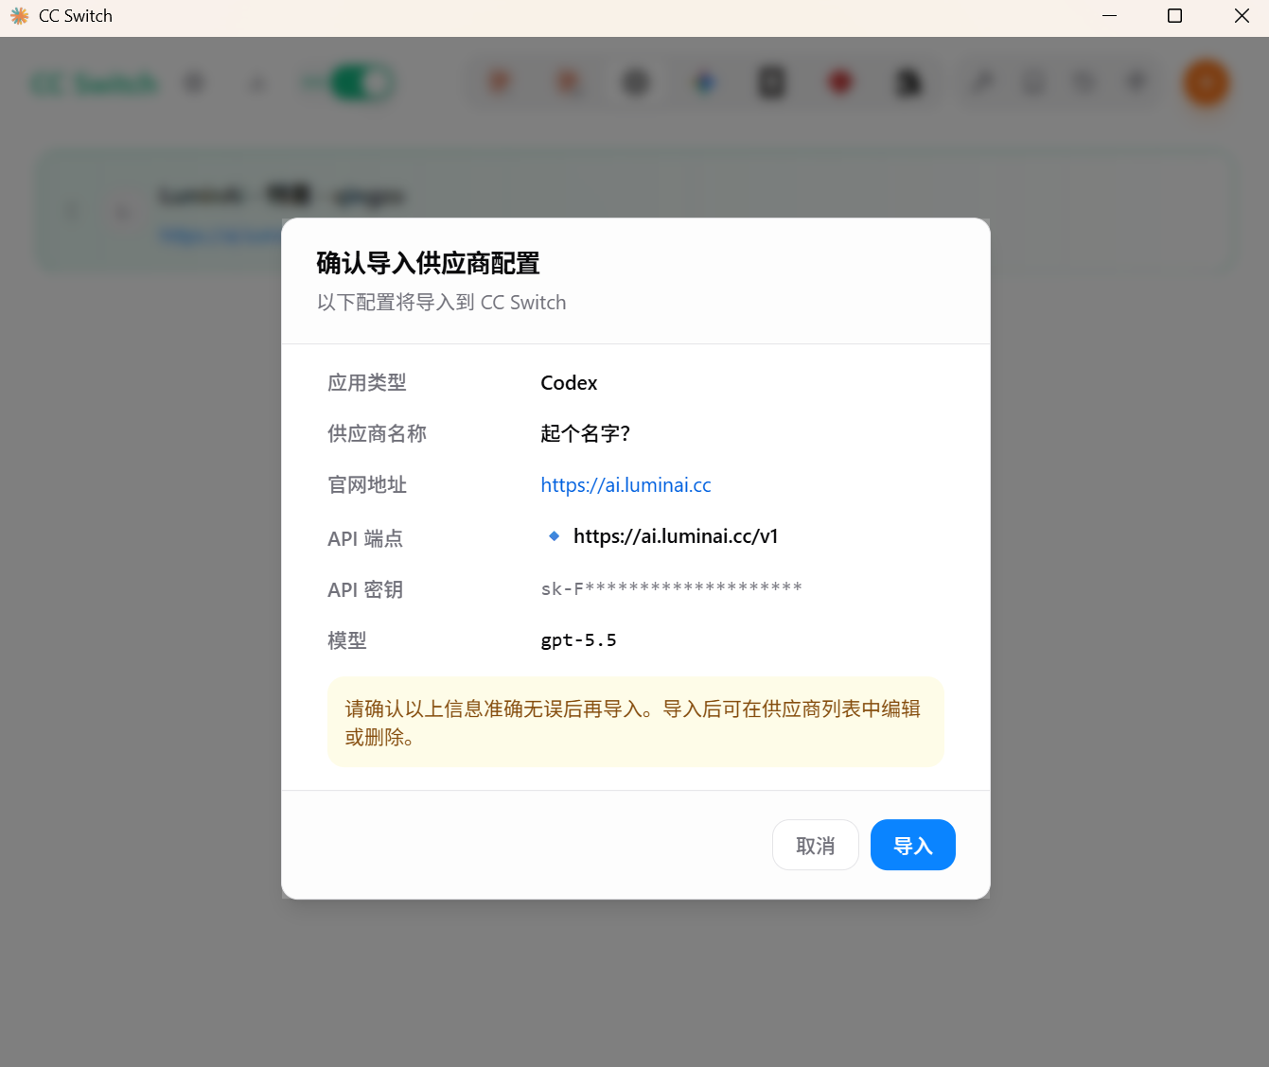Select the dark gray circle app icon
Viewport: 1269px width, 1067px height.
click(636, 84)
